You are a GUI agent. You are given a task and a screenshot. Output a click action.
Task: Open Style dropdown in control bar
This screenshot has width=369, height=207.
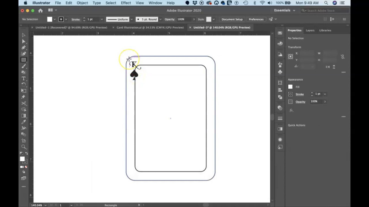click(x=214, y=19)
